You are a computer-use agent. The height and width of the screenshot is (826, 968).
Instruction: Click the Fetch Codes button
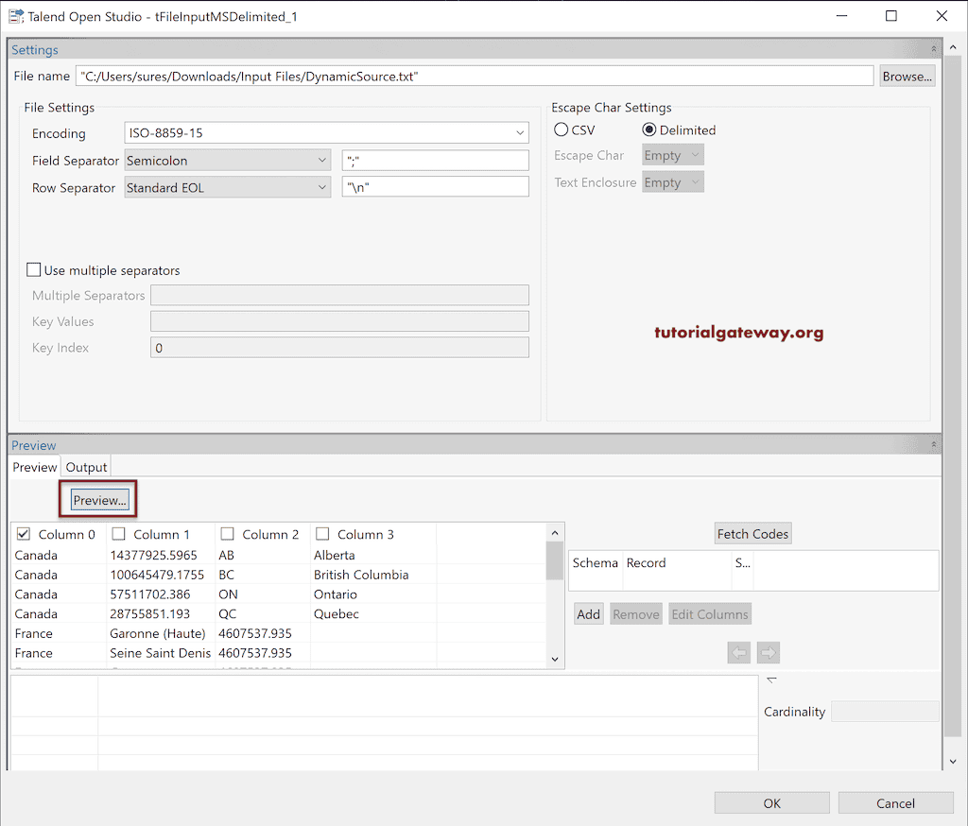(x=752, y=533)
